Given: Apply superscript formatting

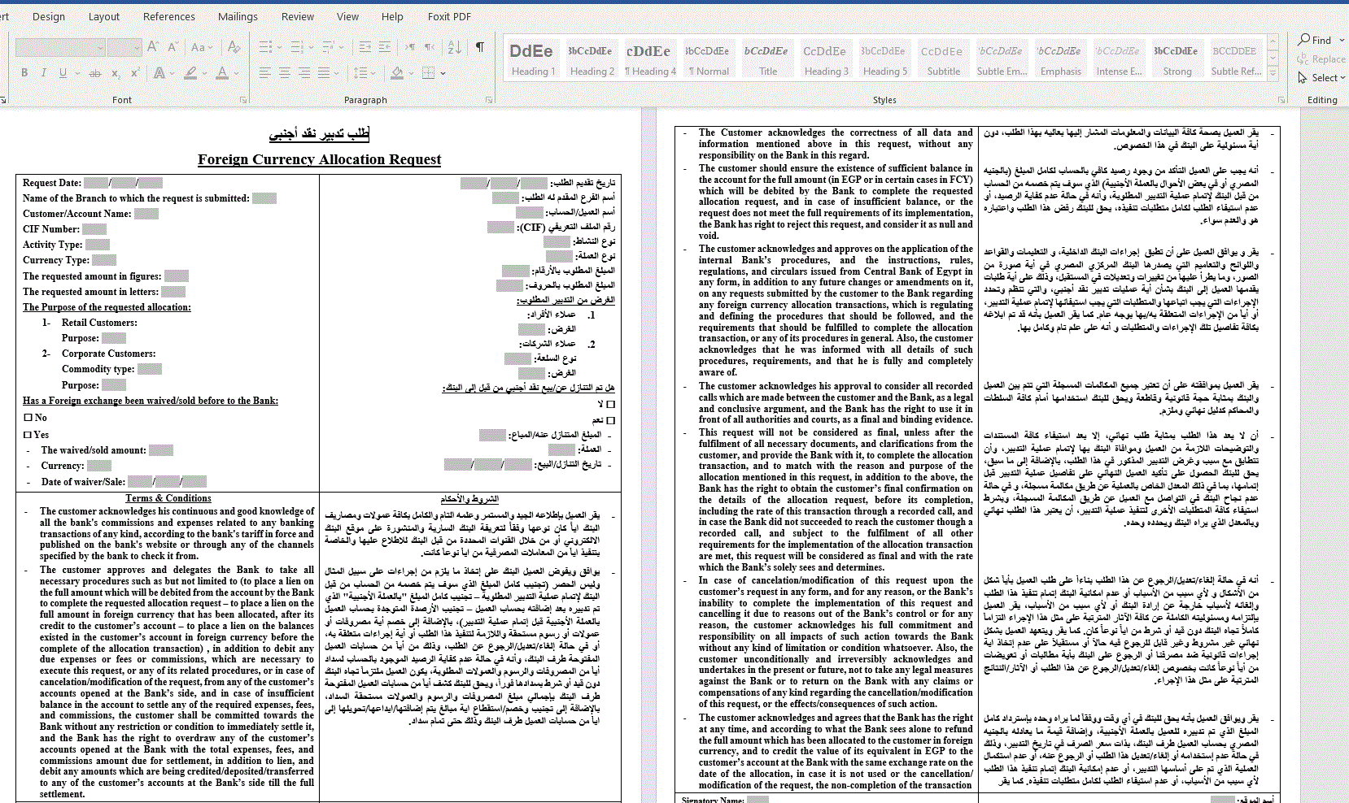Looking at the screenshot, I should [134, 73].
